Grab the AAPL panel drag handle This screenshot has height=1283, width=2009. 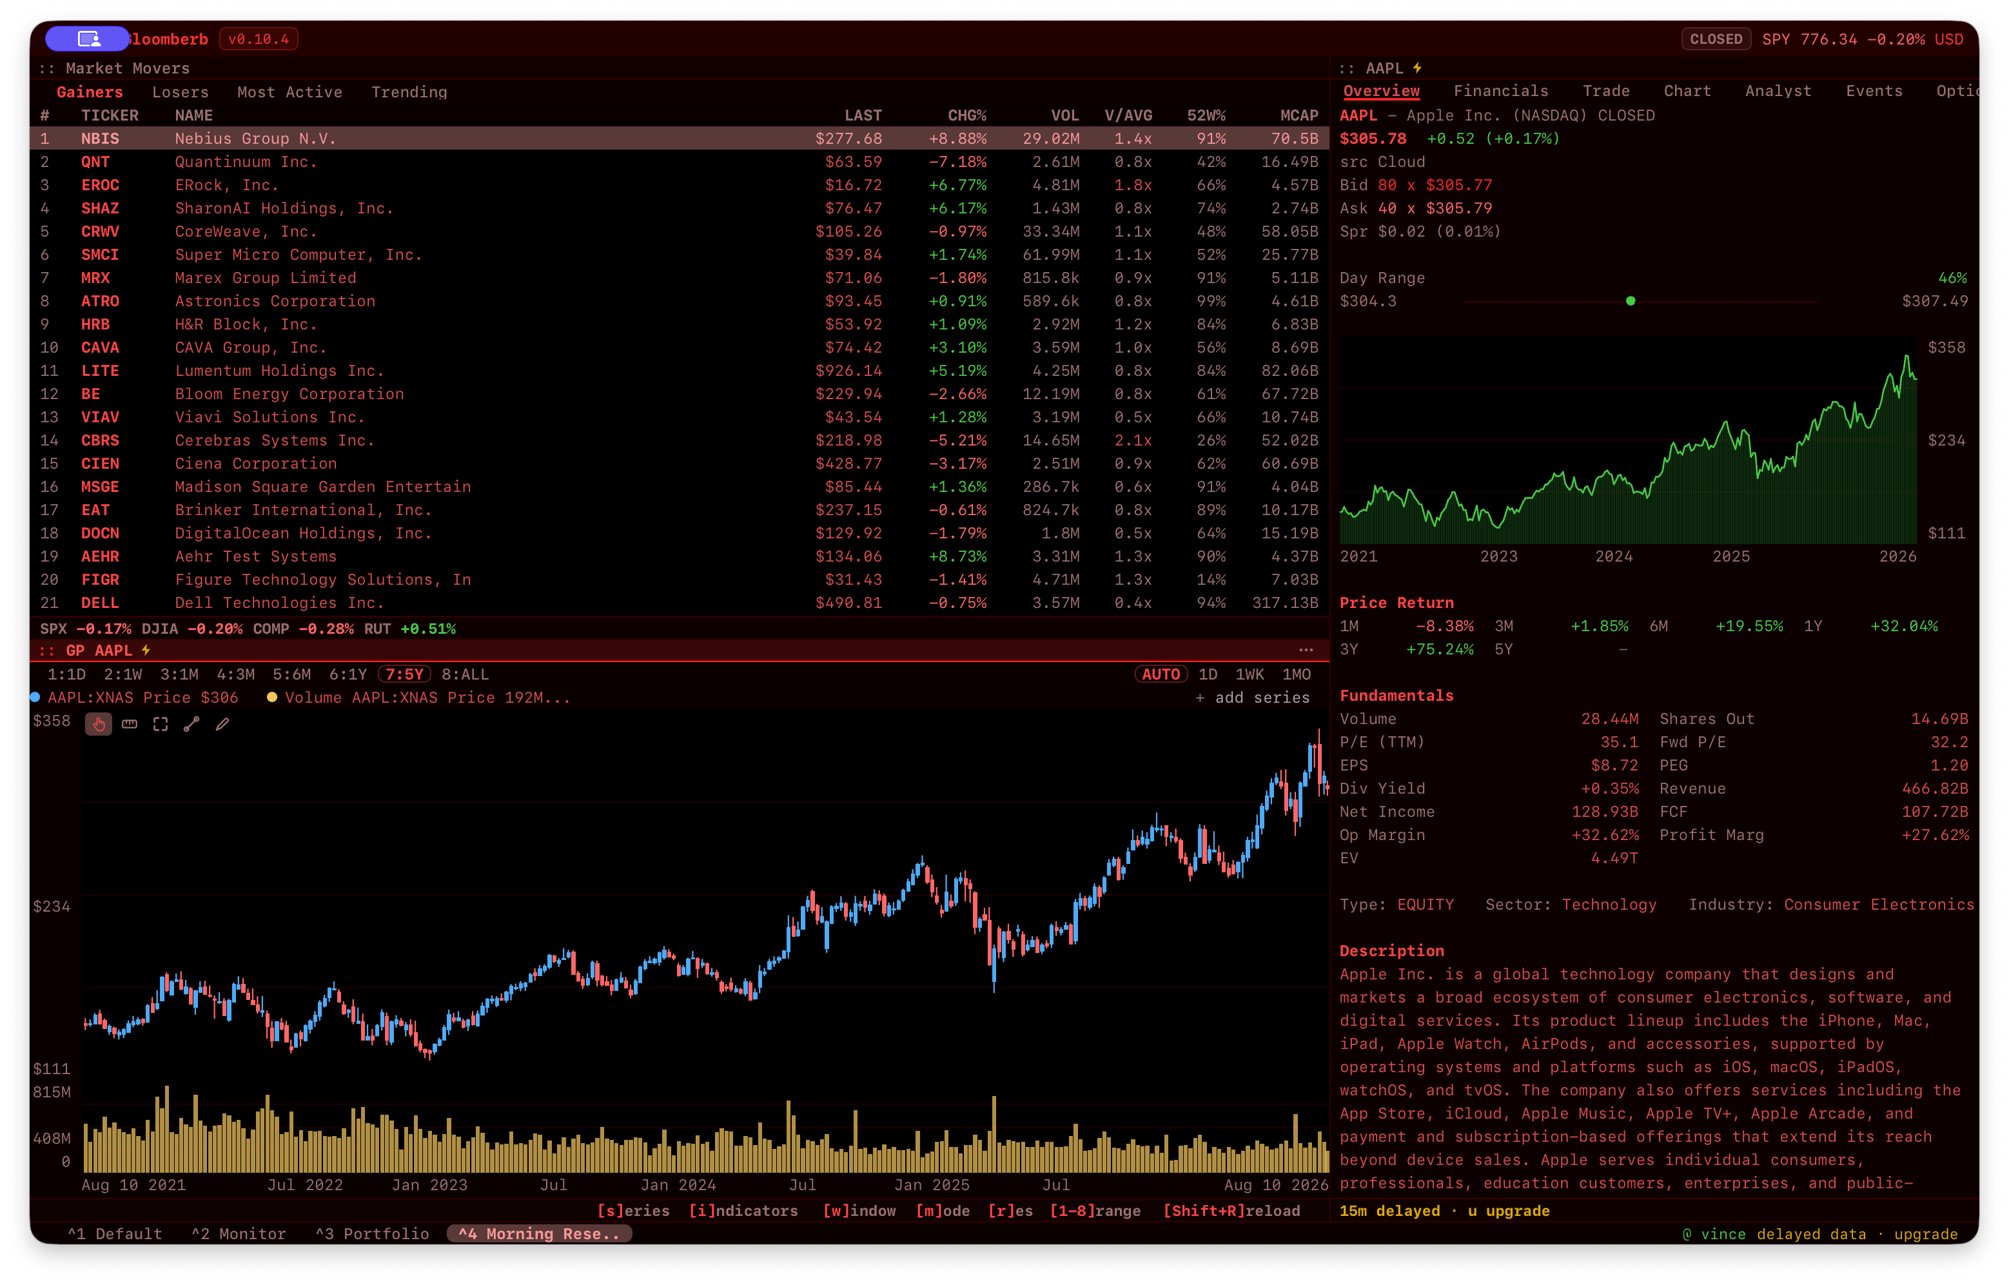coord(1347,68)
